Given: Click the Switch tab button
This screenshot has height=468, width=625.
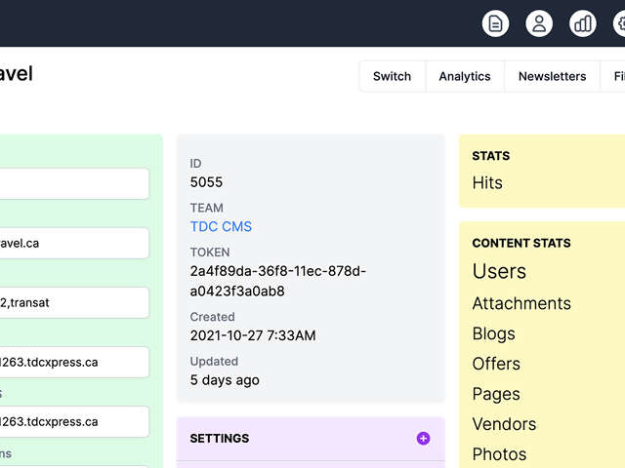Looking at the screenshot, I should coord(392,76).
